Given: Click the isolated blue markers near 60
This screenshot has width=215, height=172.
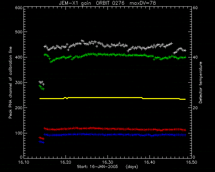Looking at the screenshot, I should click(x=42, y=142).
